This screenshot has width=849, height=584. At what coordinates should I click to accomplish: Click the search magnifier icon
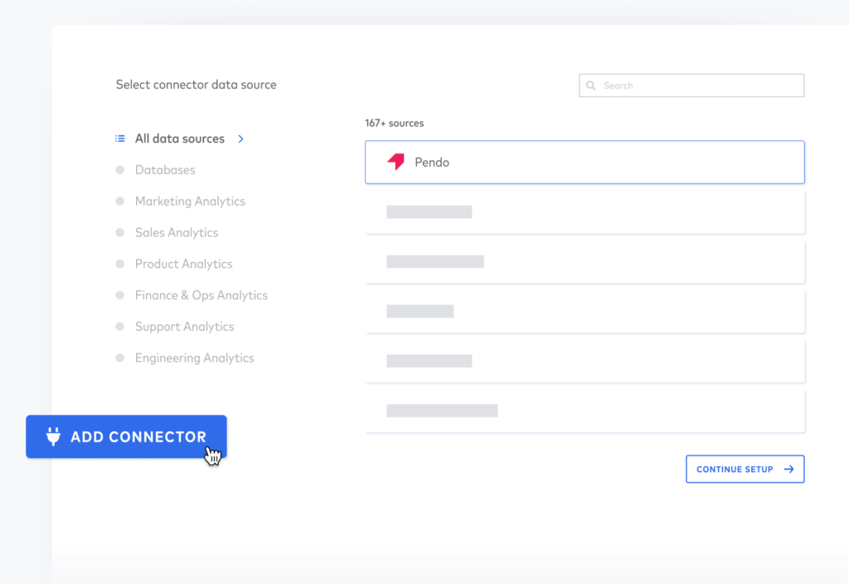pyautogui.click(x=591, y=85)
